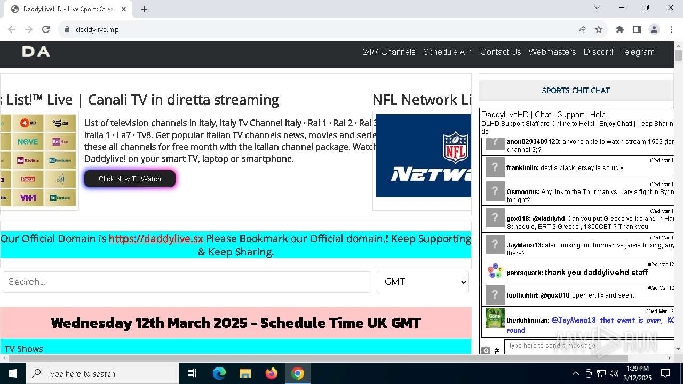This screenshot has height=384, width=683.
Task: Bookmark this page with the star icon
Action: click(x=599, y=29)
